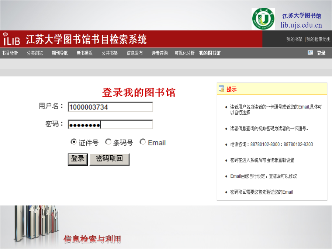This screenshot has height=249, width=332.
Task: Select the Email radio button
Action: [x=143, y=142]
